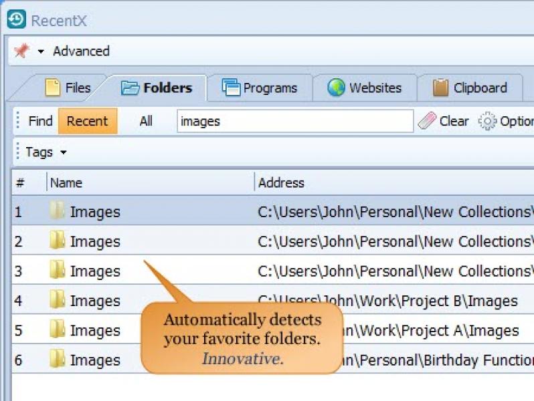The image size is (534, 401).
Task: Select the Images folder in row 6
Action: point(95,360)
